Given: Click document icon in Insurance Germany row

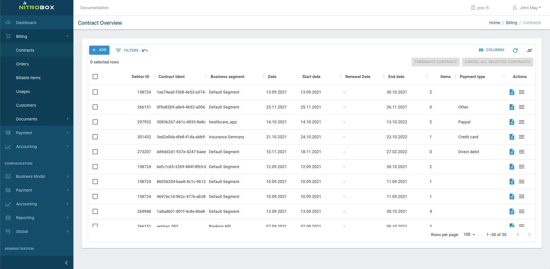Looking at the screenshot, I should [512, 137].
